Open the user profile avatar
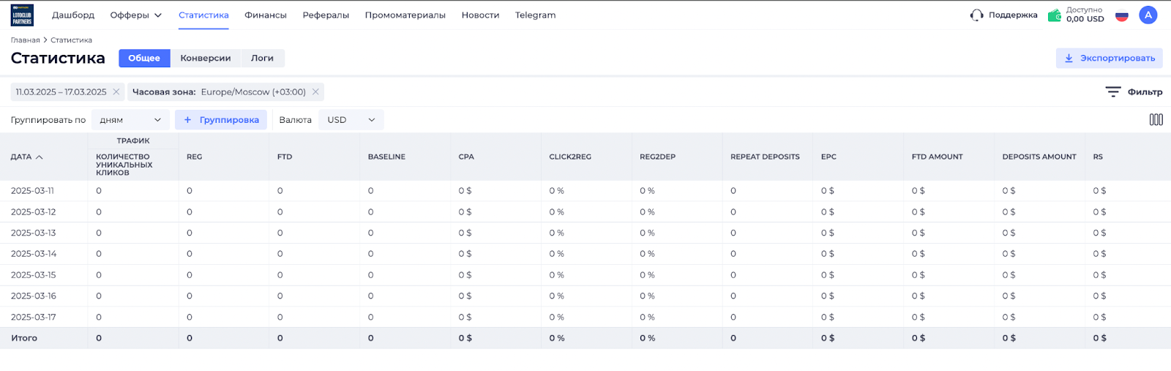The height and width of the screenshot is (371, 1171). 1148,15
